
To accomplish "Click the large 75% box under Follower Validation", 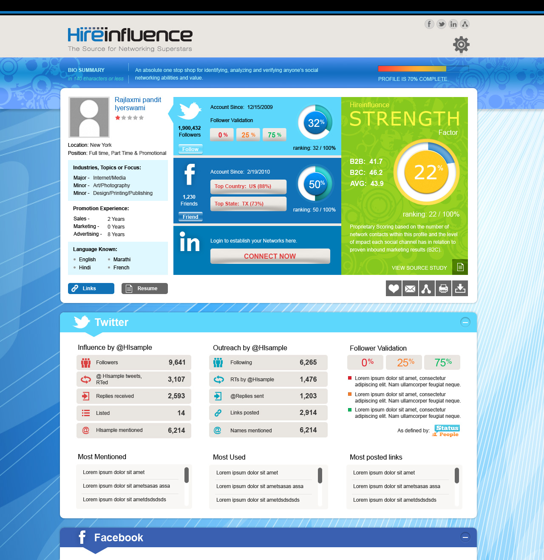I will [442, 363].
